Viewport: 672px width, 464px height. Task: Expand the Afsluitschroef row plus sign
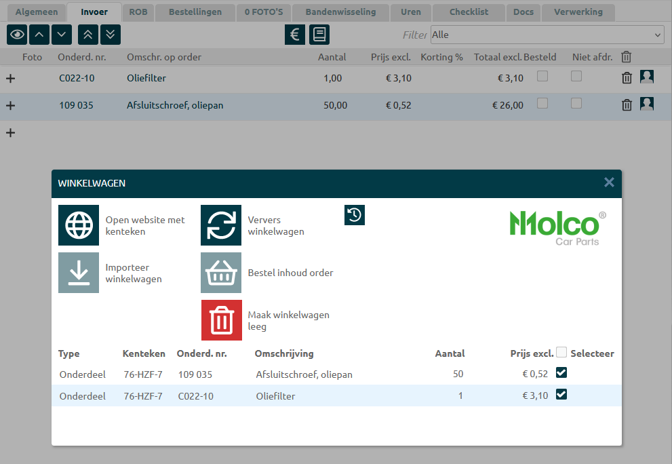[x=10, y=106]
